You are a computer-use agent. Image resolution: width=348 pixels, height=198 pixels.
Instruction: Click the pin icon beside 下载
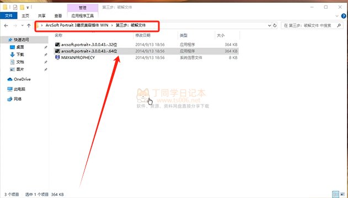(x=46, y=54)
